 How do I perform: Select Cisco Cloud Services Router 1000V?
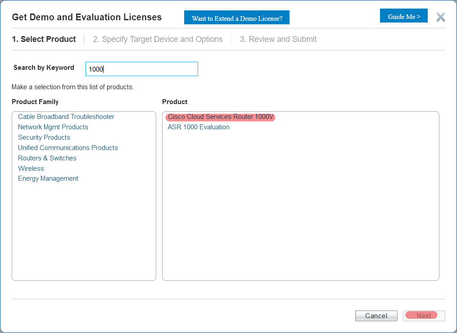220,117
